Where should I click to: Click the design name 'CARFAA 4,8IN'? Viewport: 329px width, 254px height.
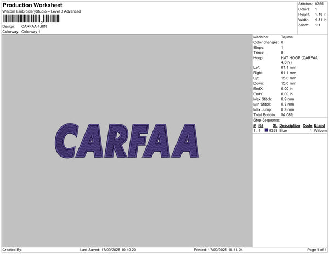coord(34,26)
